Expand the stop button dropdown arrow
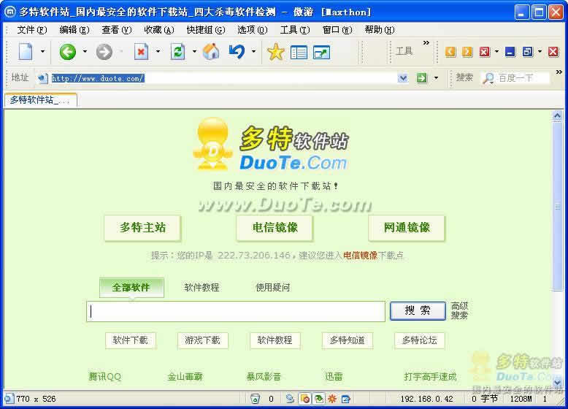Viewport: 568px width, 409px height. pos(158,51)
